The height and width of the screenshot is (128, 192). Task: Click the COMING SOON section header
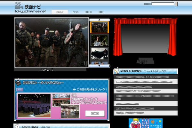coord(61,126)
